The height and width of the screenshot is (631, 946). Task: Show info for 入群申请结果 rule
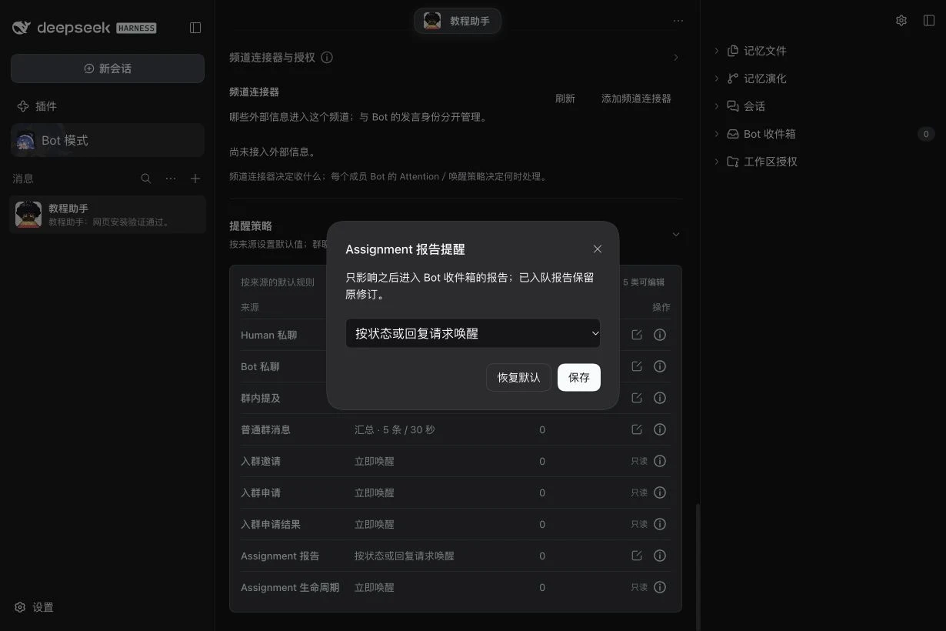pos(660,524)
